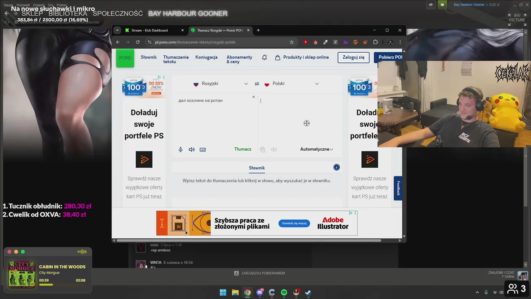Open PONS notifications bell
Screen dimensions: 531x299
pos(264,57)
